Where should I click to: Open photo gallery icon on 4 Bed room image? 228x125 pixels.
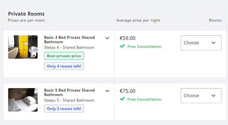point(34,55)
